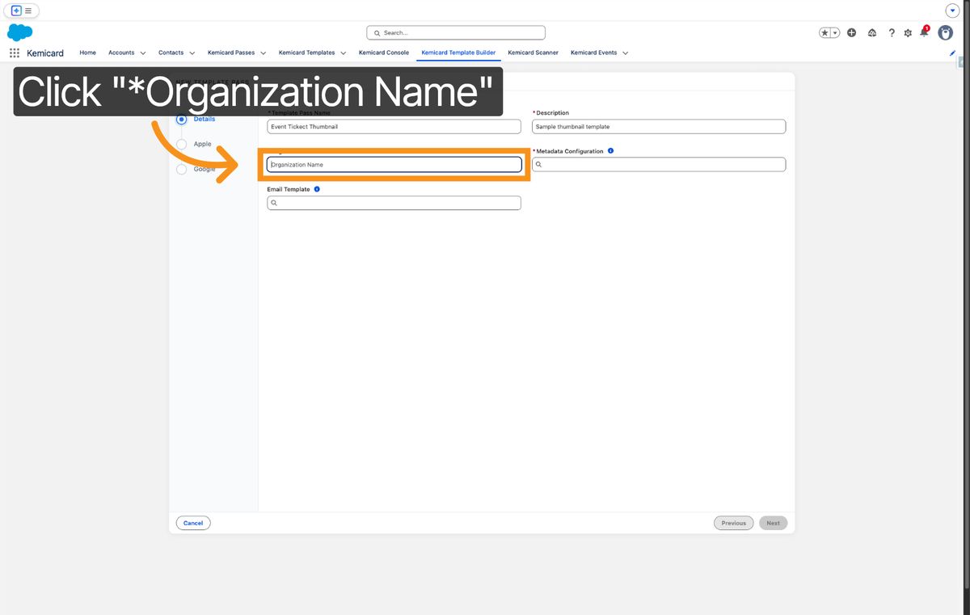
Task: Click the Kemicard app name
Action: coord(45,53)
